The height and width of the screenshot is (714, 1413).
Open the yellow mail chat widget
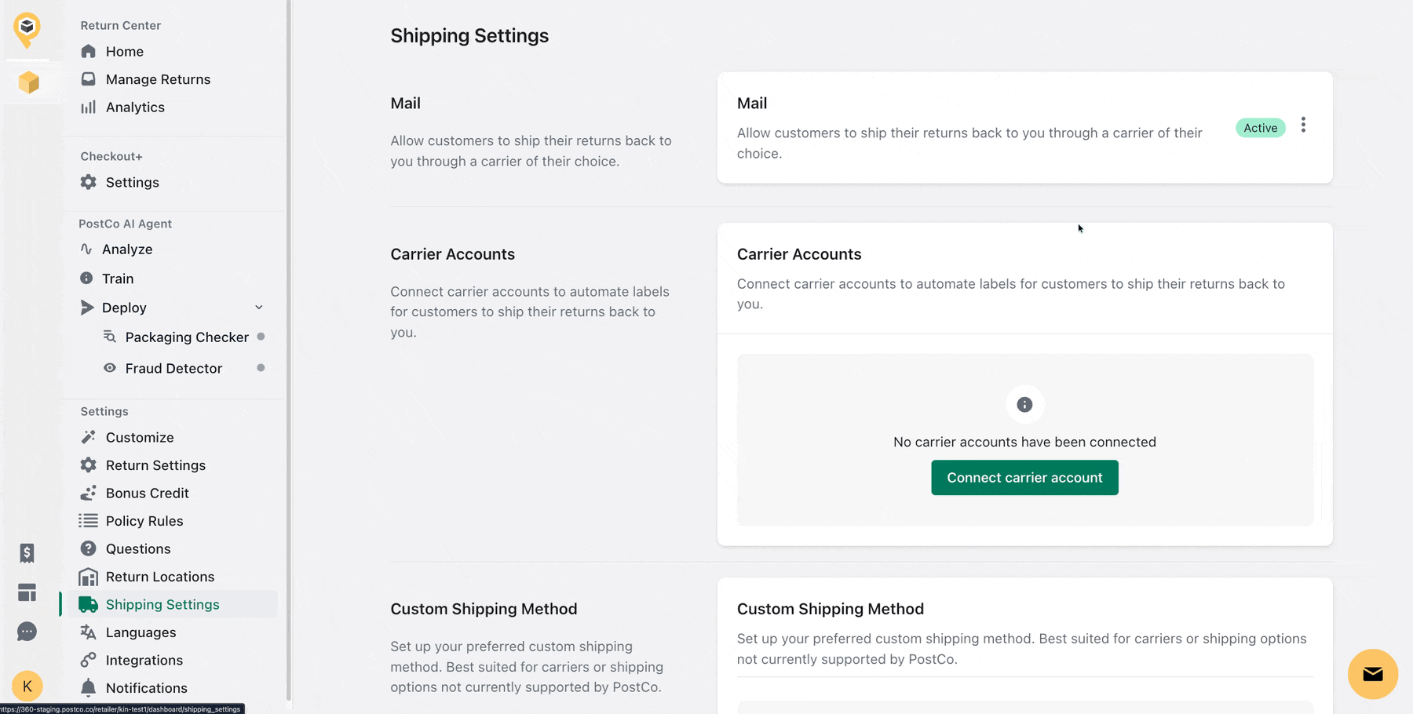pos(1372,674)
